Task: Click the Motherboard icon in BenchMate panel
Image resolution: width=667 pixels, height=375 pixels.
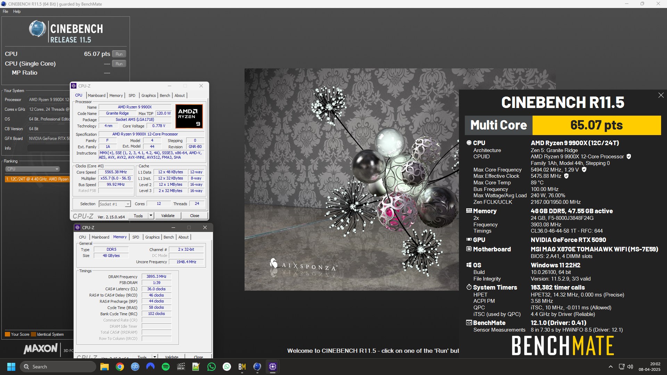Action: point(469,249)
